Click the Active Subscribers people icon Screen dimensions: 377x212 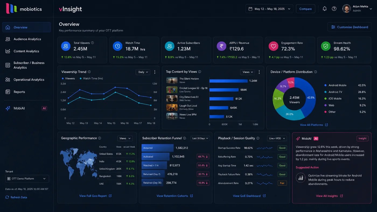pos(170,46)
